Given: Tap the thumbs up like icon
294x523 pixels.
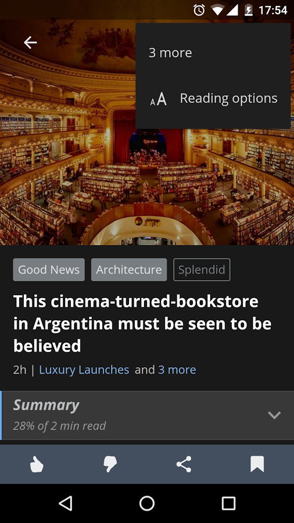Looking at the screenshot, I should tap(37, 464).
